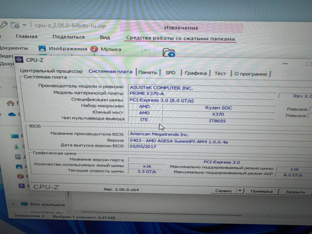Click the PRIME X370-A model field
Image resolution: width=312 pixels, height=234 pixels.
pyautogui.click(x=202, y=94)
